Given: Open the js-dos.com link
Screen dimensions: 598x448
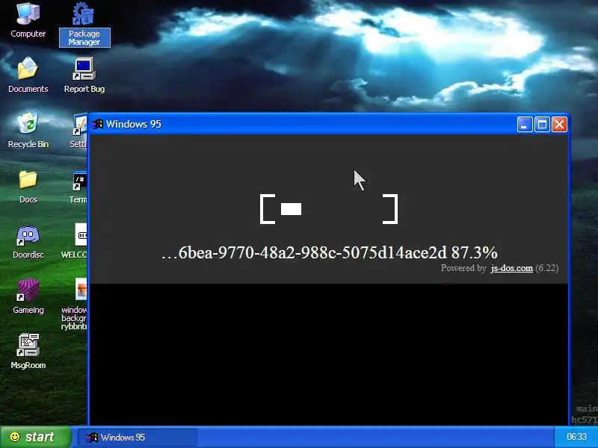Looking at the screenshot, I should click(512, 268).
